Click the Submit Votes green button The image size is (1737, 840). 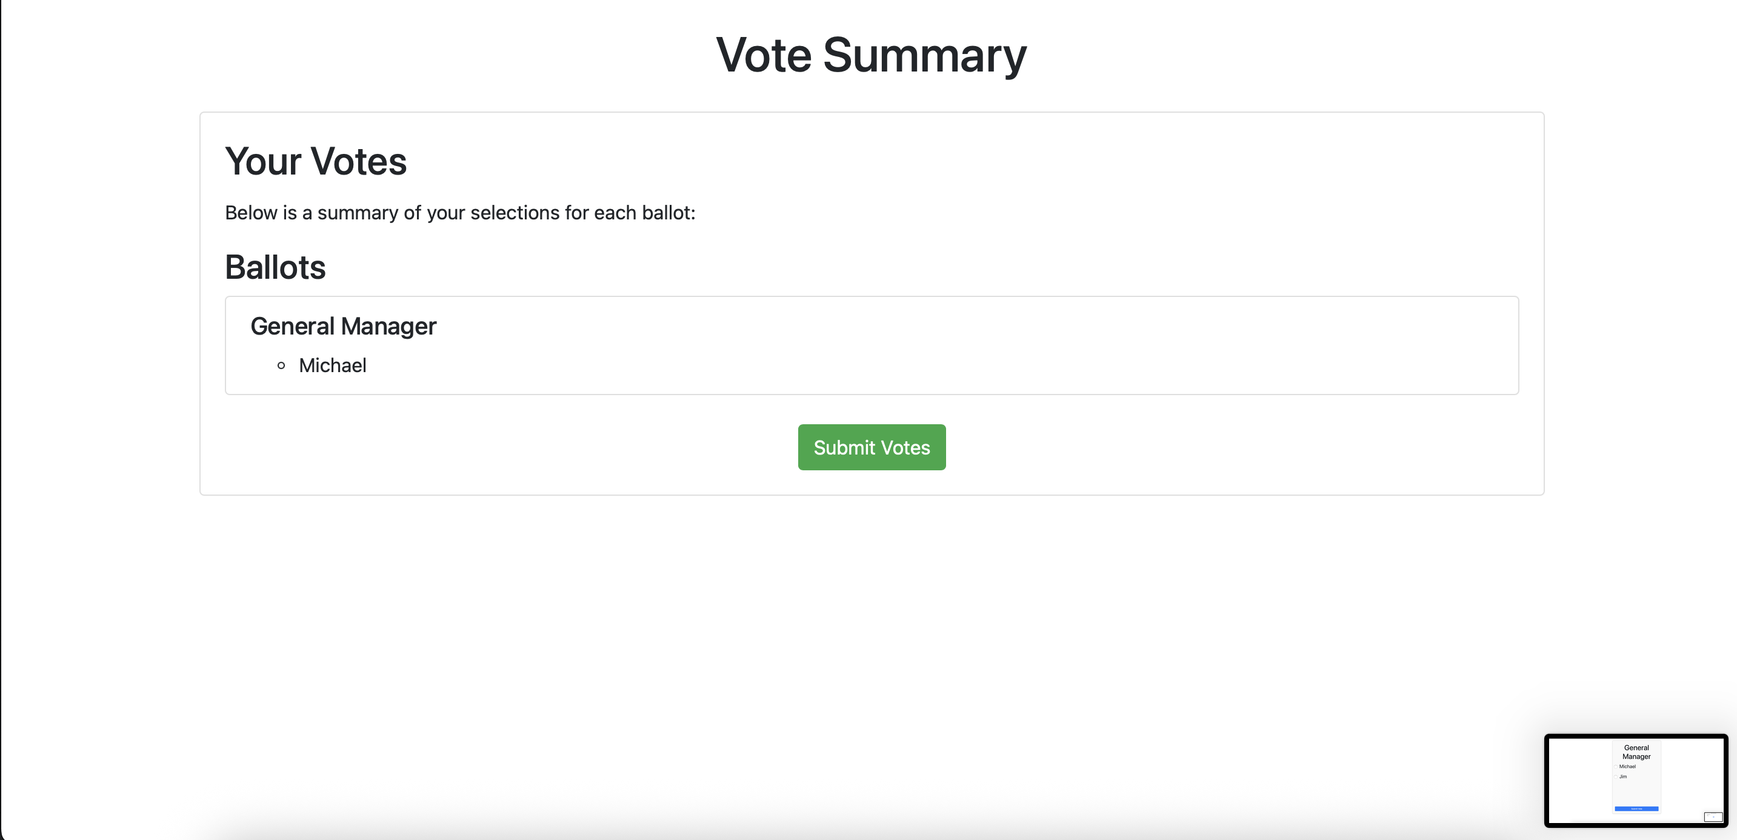tap(871, 447)
